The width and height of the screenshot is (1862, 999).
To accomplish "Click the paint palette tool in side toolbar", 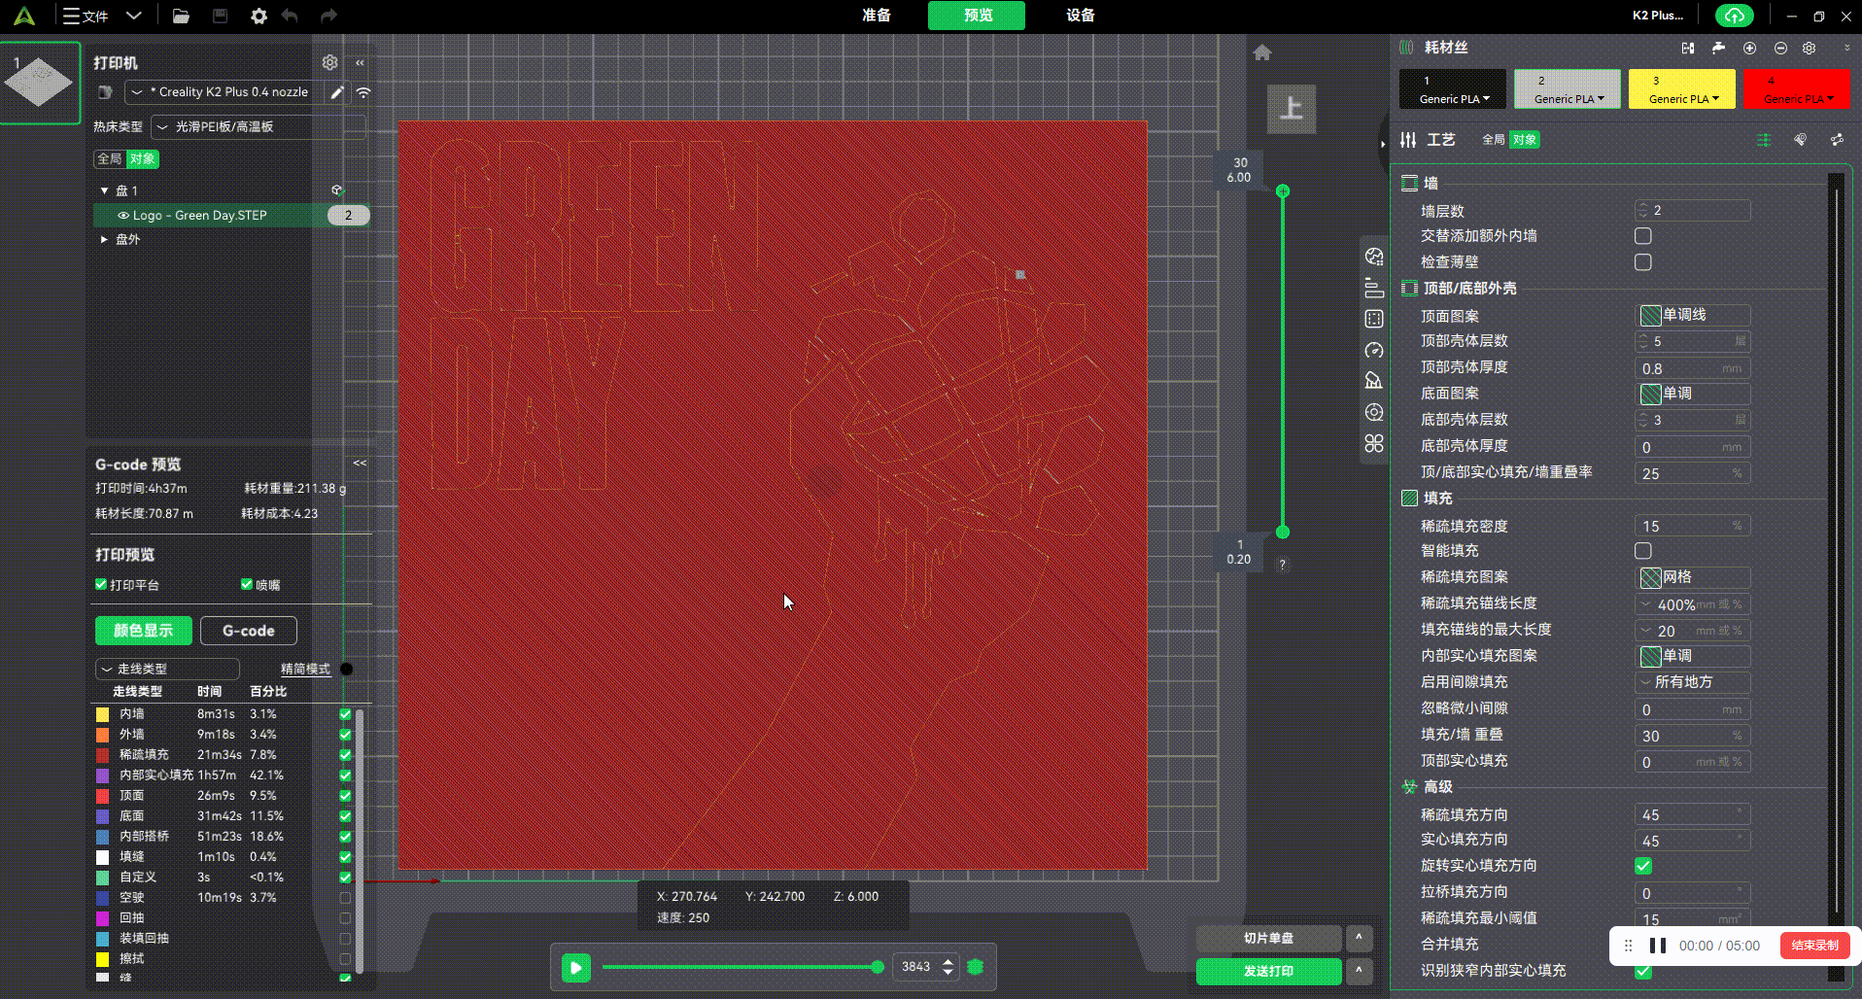I will pos(1374,257).
